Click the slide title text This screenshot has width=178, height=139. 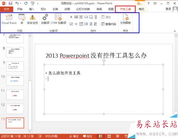96,56
